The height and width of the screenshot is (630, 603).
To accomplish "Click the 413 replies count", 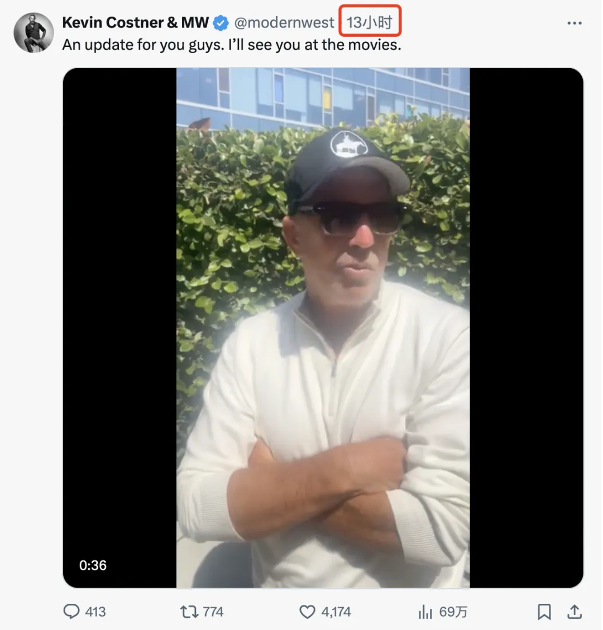I will (95, 612).
